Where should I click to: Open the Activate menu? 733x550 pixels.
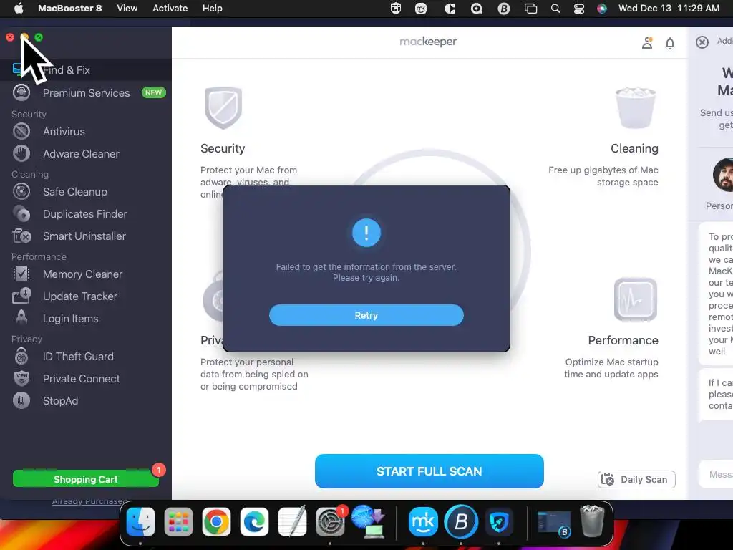pyautogui.click(x=170, y=9)
